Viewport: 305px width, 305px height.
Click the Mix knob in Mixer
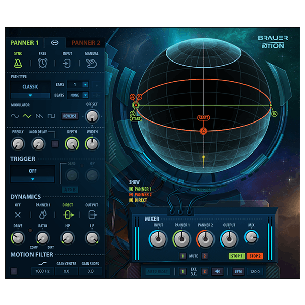pos(251,237)
